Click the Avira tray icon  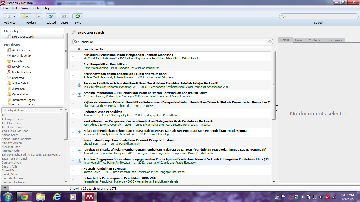click(328, 197)
